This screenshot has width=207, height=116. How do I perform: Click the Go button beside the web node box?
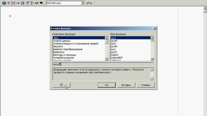pyautogui.click(x=89, y=3)
